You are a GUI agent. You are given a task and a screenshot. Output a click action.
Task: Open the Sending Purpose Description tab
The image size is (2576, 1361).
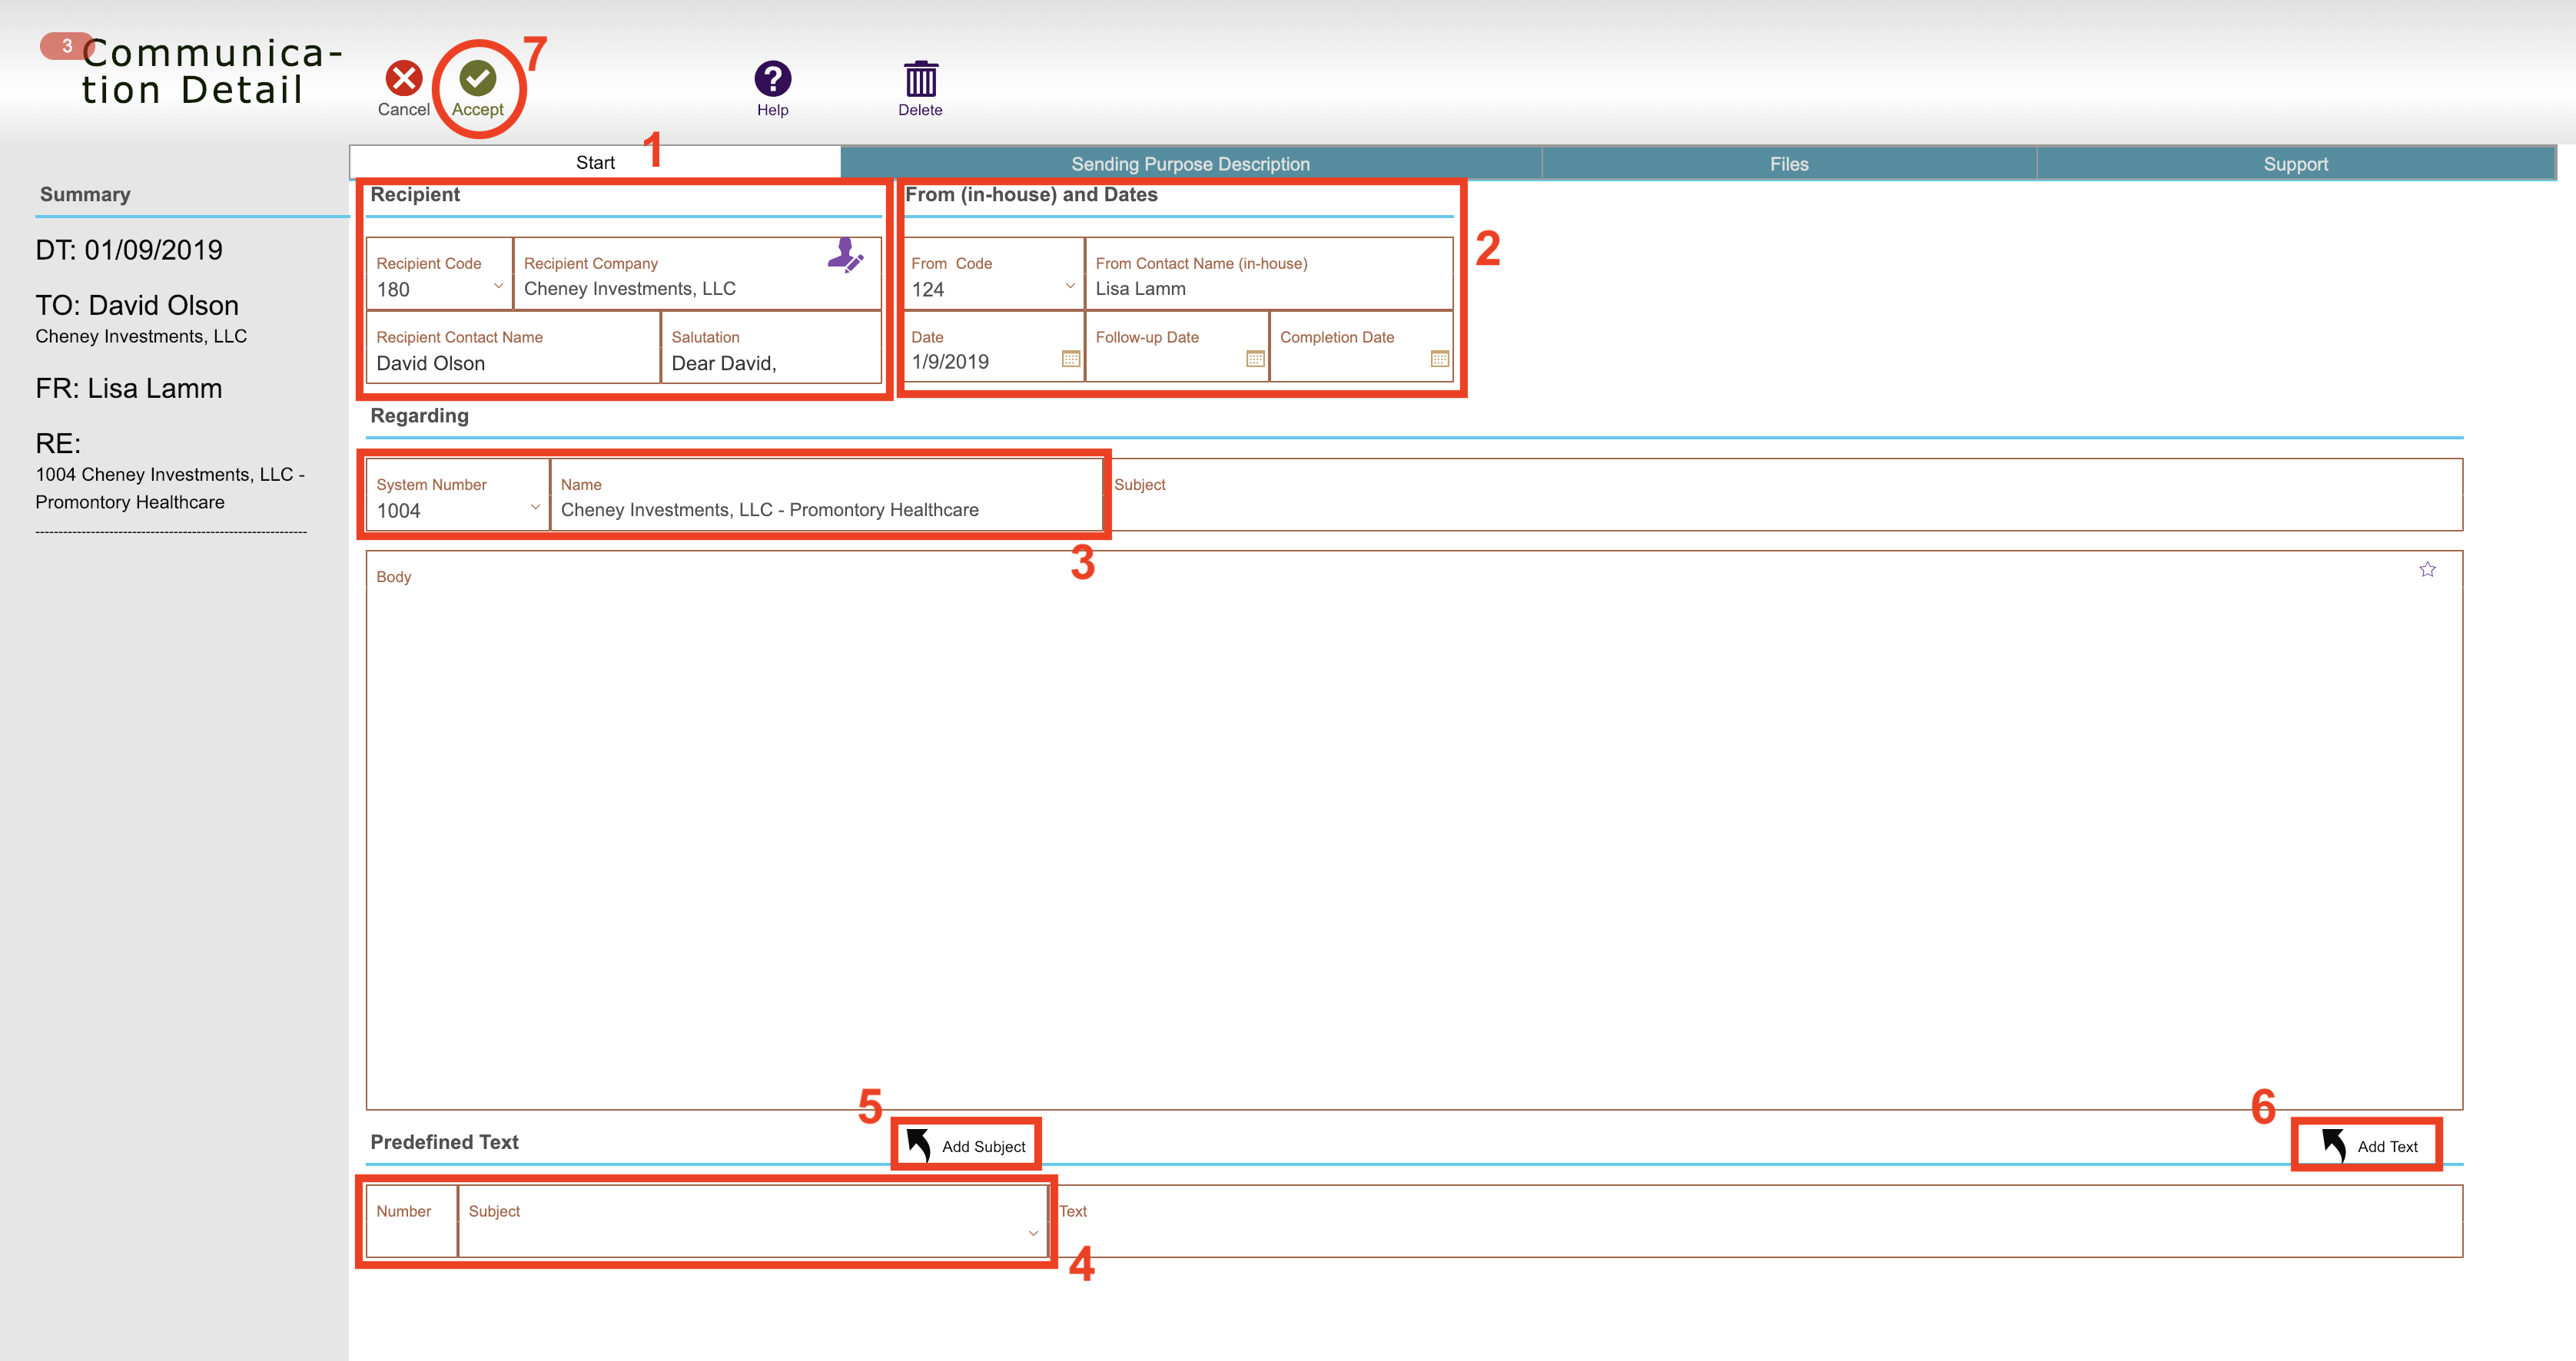(1190, 164)
